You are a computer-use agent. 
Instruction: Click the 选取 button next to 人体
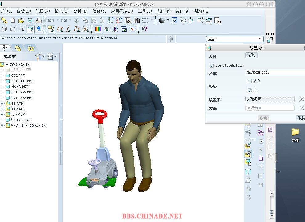[251, 55]
